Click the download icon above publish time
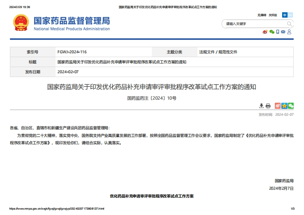This screenshot has width=304, height=215. (261, 106)
